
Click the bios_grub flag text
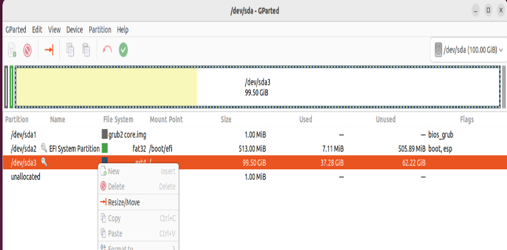click(440, 134)
